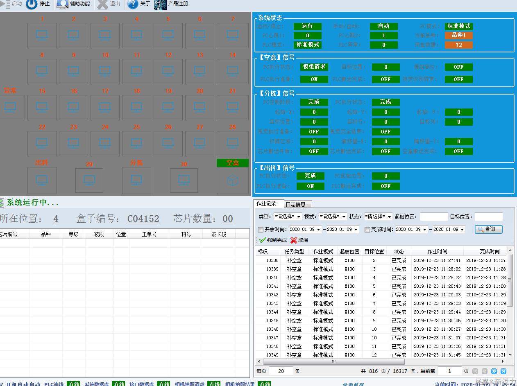The image size is (517, 386).
Task: Click 波长段 column header in chip table
Action: 219,234
